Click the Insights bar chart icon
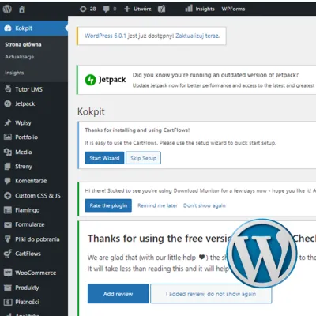 coord(189,9)
